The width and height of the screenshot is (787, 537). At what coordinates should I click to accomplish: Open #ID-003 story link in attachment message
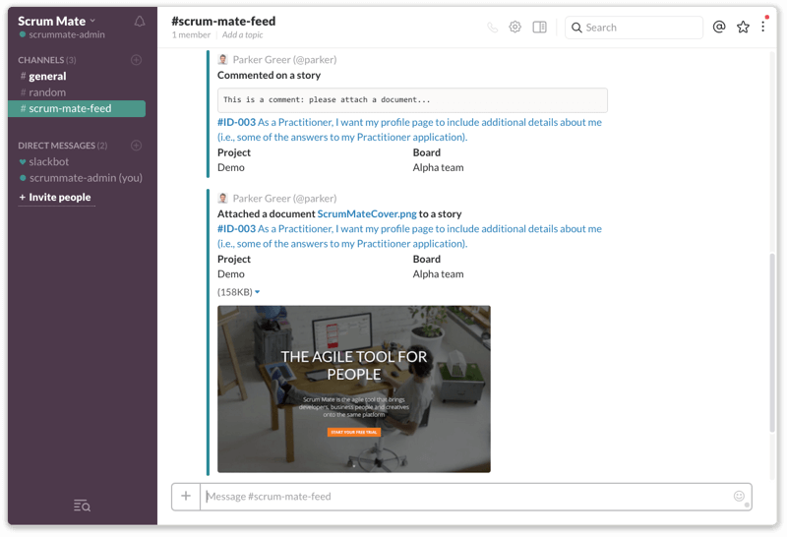(409, 236)
